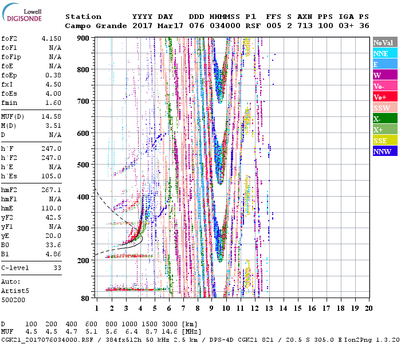Click the time value 034000
Viewport: 401px width, 344px height.
(225, 26)
